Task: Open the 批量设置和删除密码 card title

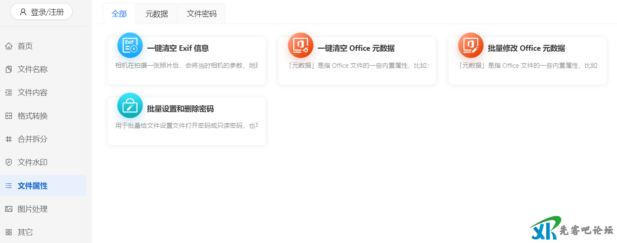Action: click(x=180, y=109)
